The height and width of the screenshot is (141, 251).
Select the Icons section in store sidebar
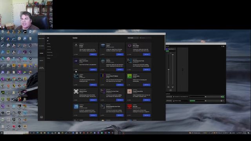pyautogui.click(x=42, y=53)
